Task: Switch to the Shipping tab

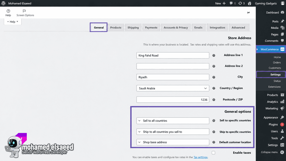Action: pos(133,28)
